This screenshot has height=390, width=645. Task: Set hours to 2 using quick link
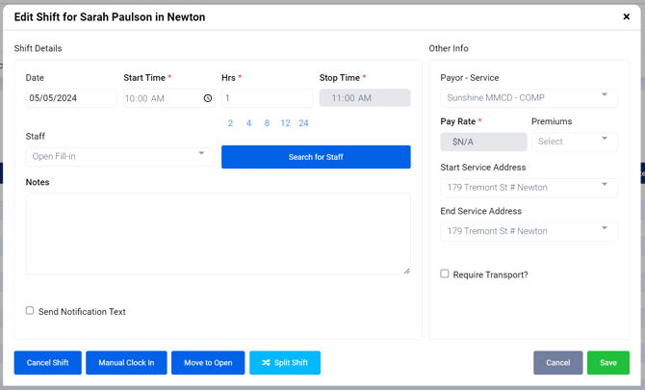[230, 123]
